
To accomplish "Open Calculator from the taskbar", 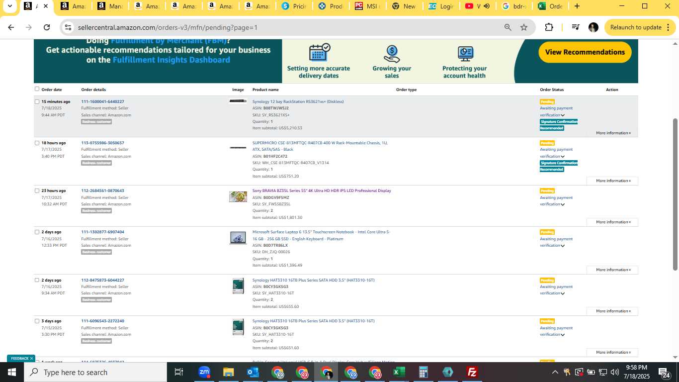I will 424,372.
